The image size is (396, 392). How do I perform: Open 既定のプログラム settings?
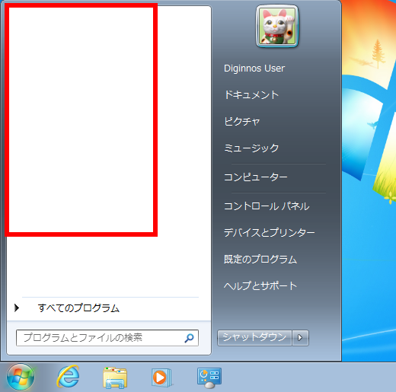pos(260,260)
